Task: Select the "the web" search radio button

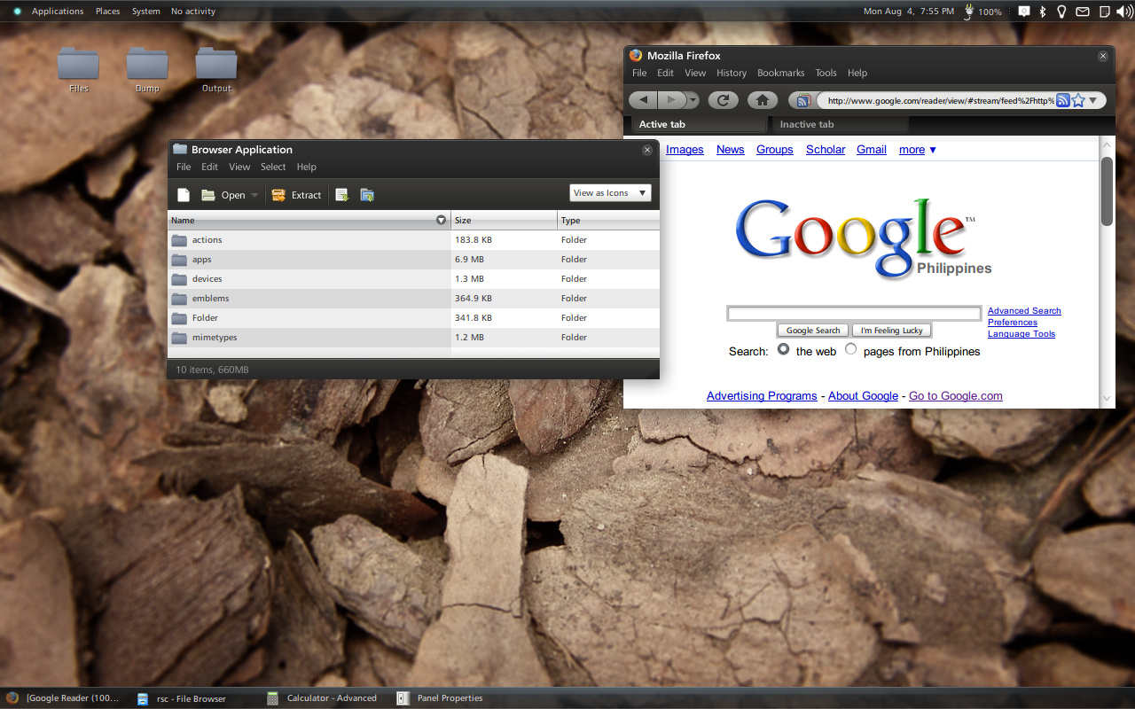Action: (783, 349)
